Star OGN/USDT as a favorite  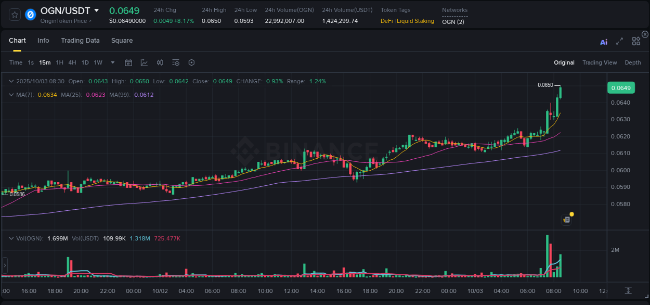(x=14, y=15)
